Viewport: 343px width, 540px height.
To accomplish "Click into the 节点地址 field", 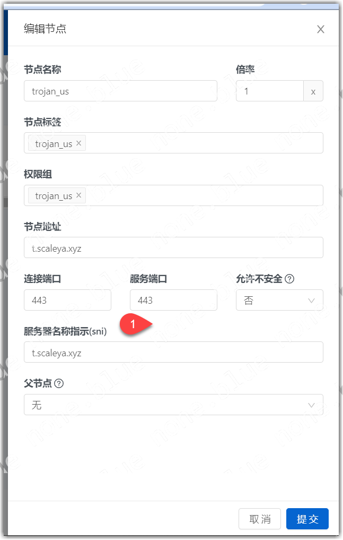I will coord(173,247).
